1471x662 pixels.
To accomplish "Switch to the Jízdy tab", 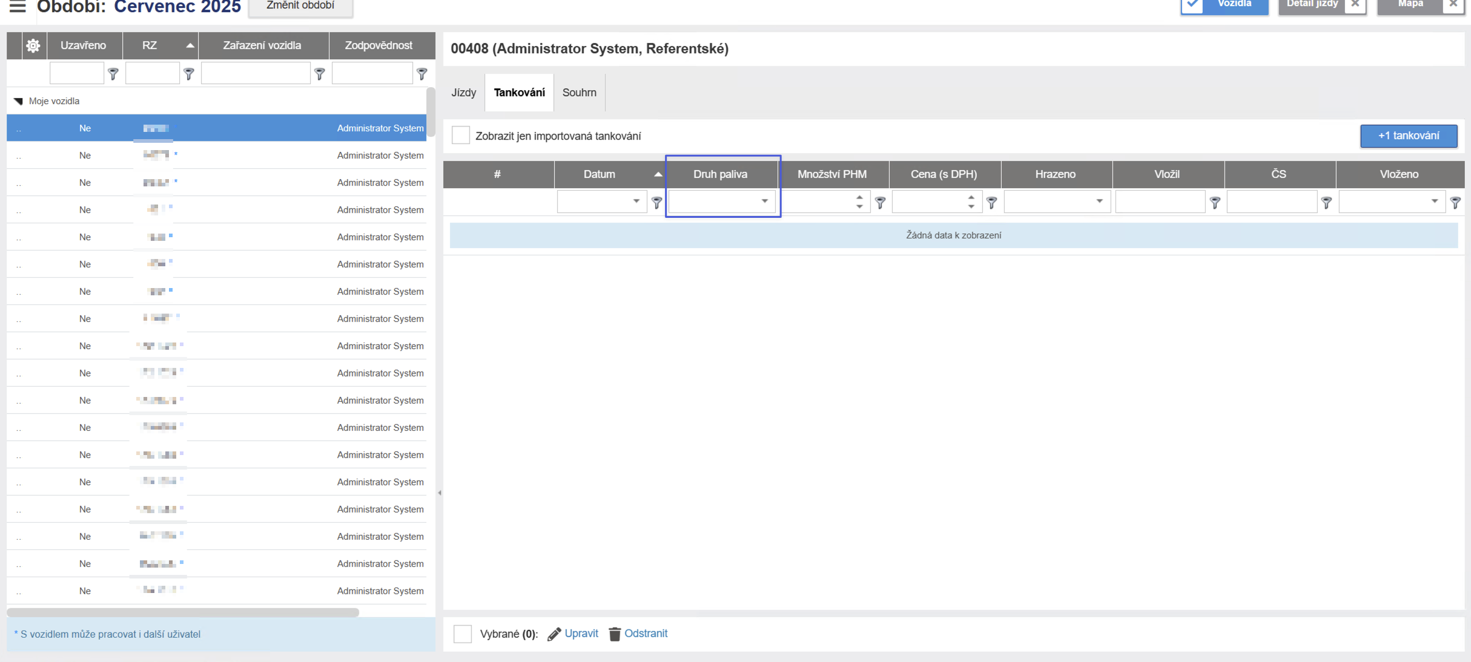I will (x=464, y=93).
